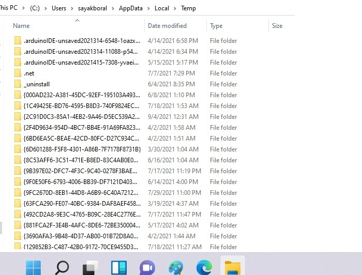
Task: Click folder icon of .net
Action: point(18,73)
